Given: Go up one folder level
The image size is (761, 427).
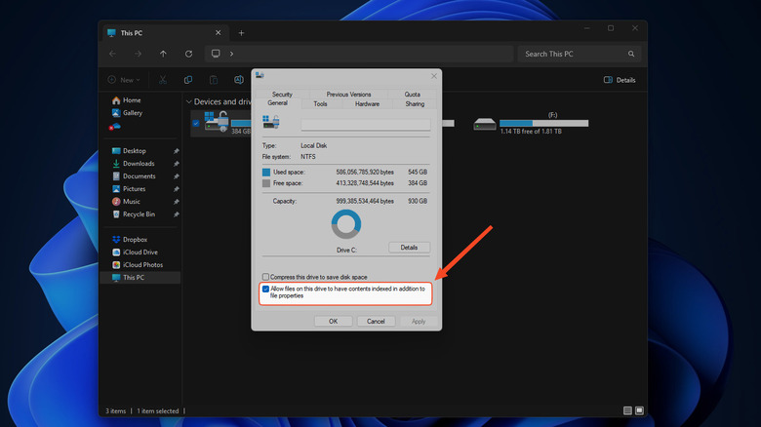Looking at the screenshot, I should [163, 54].
